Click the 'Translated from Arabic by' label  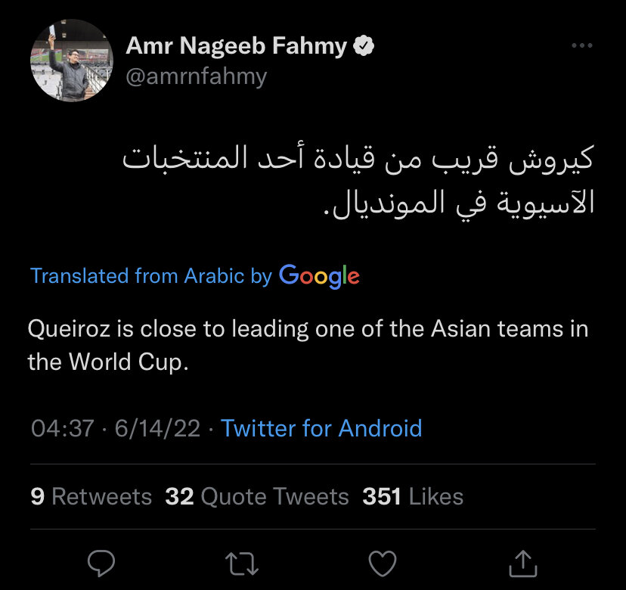150,276
